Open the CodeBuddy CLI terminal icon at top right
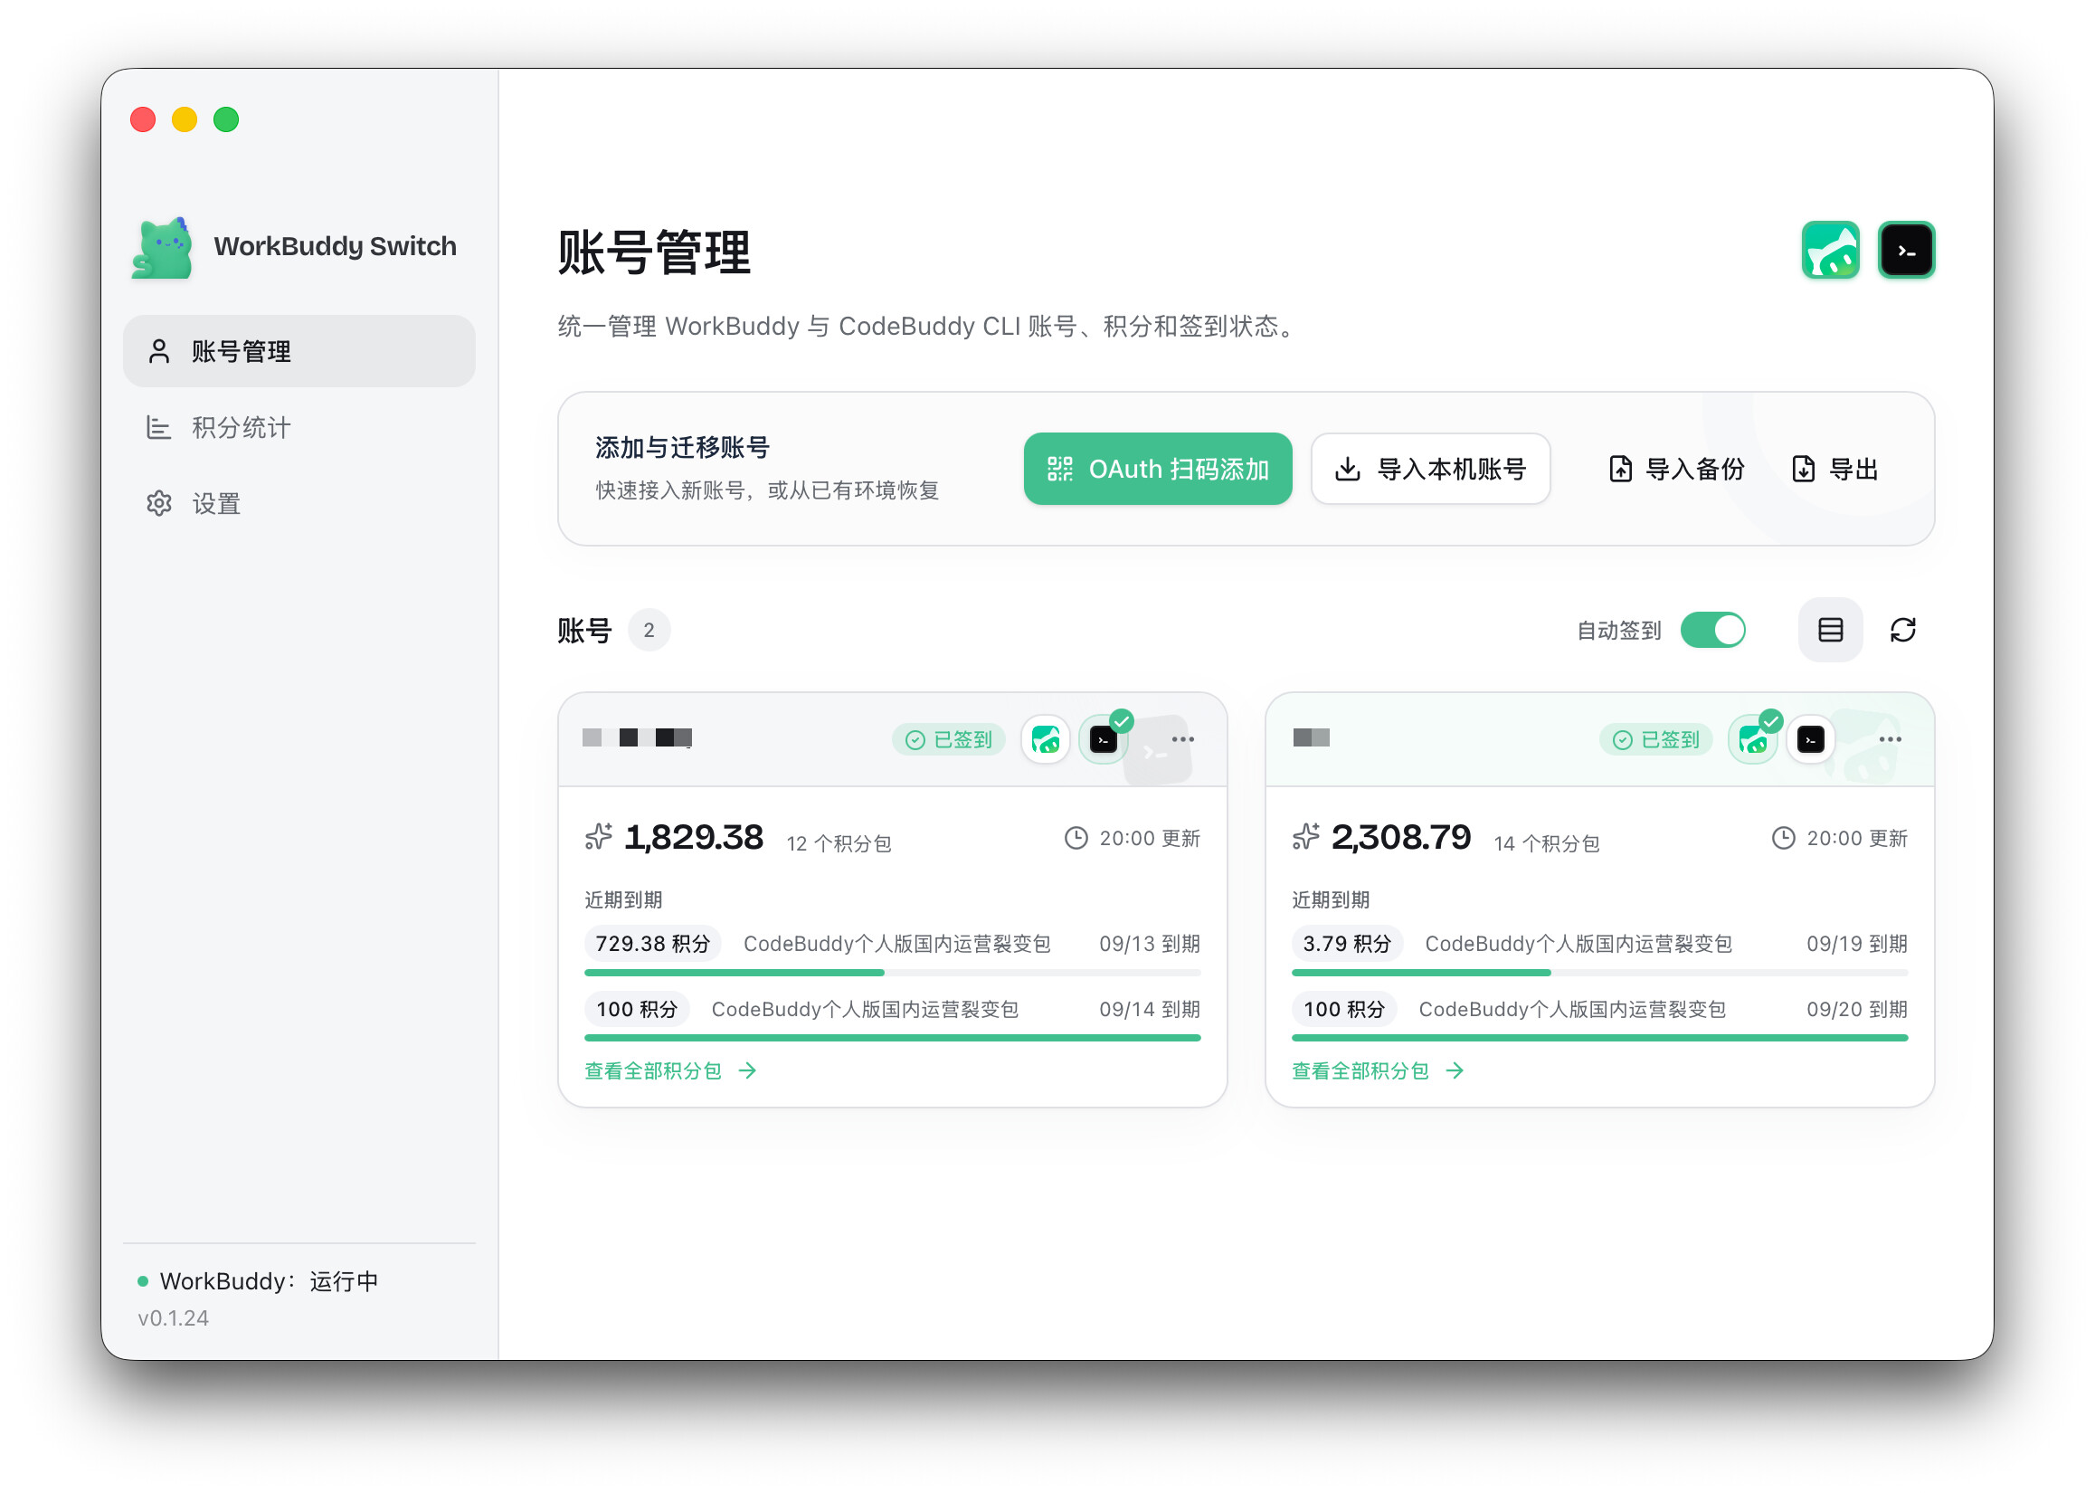This screenshot has width=2095, height=1493. [x=1906, y=250]
